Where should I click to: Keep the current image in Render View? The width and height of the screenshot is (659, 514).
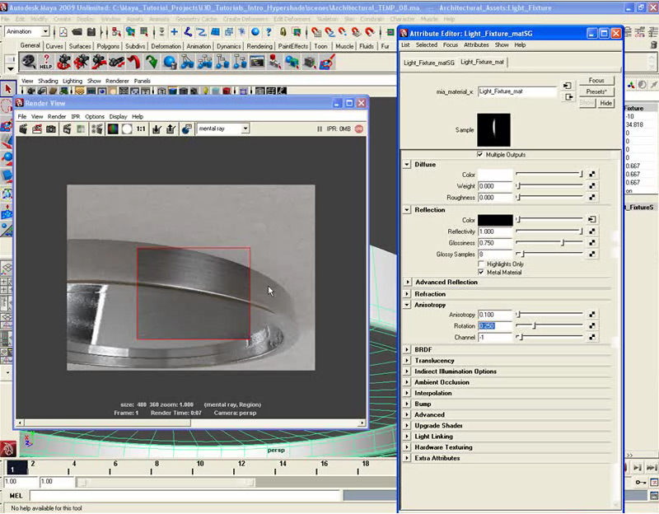[x=157, y=129]
